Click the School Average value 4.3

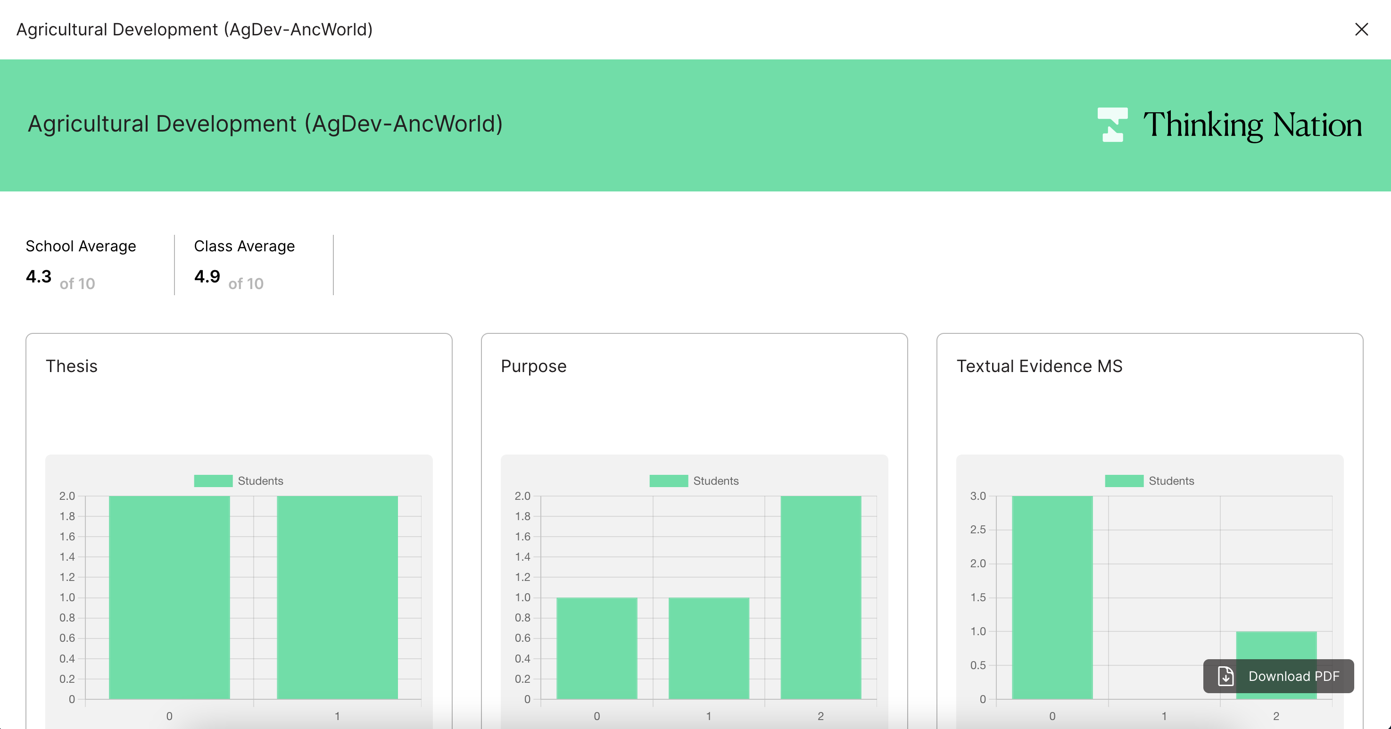click(x=39, y=276)
